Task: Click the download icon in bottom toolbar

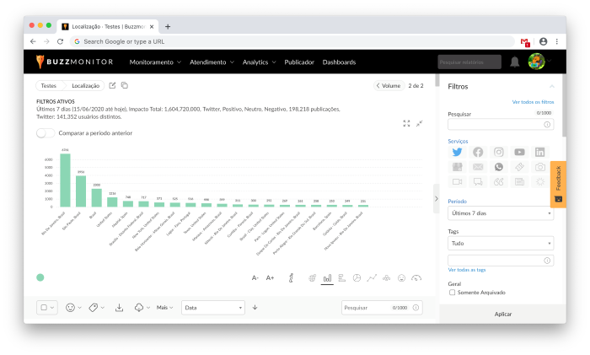Action: (x=119, y=308)
